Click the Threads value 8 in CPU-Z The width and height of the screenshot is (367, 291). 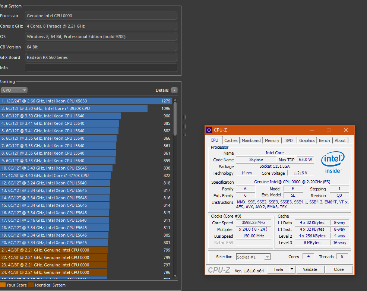pos(342,256)
